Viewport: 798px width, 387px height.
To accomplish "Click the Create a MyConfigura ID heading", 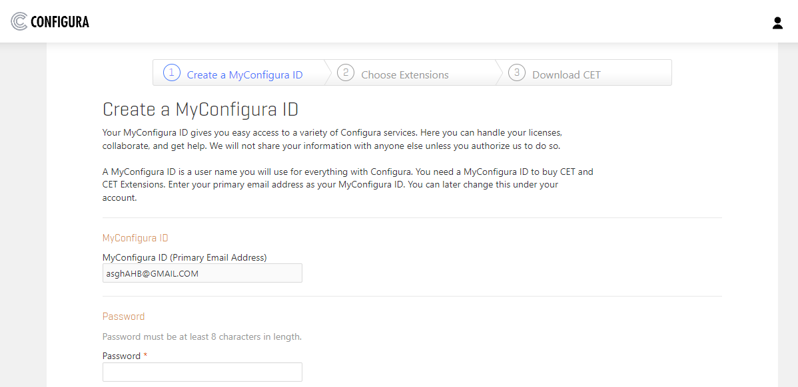I will [x=200, y=109].
